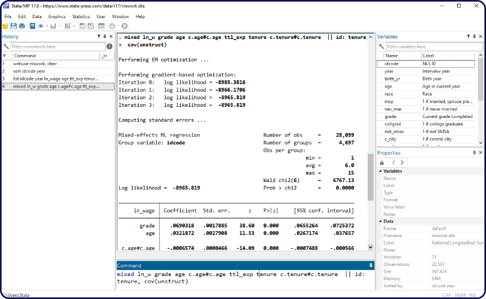The width and height of the screenshot is (486, 299).
Task: Click the Print toolbar icon
Action: [x=22, y=26]
